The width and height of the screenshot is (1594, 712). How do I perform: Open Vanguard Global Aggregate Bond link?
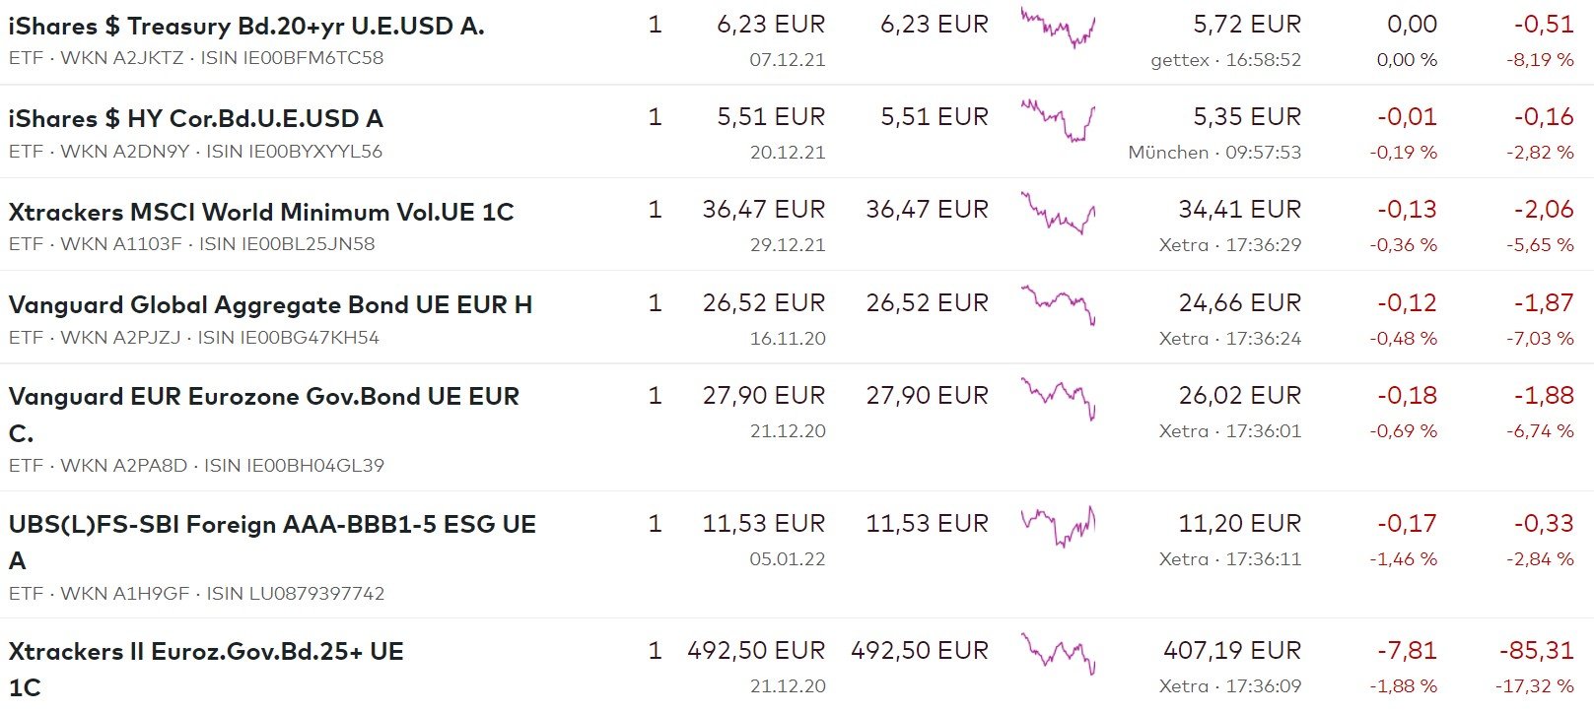tap(270, 305)
